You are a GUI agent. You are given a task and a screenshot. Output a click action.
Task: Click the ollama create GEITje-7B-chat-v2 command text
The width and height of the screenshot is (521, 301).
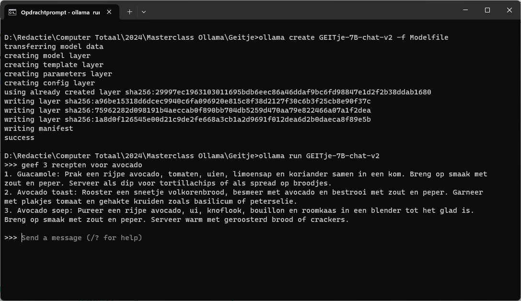(x=353, y=37)
